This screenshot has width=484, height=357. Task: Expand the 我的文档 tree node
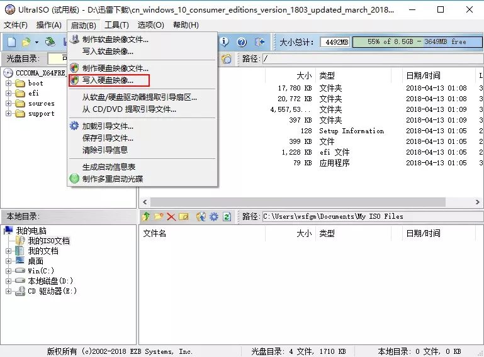[8, 251]
